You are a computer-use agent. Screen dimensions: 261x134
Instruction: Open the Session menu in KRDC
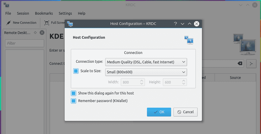[23, 13]
